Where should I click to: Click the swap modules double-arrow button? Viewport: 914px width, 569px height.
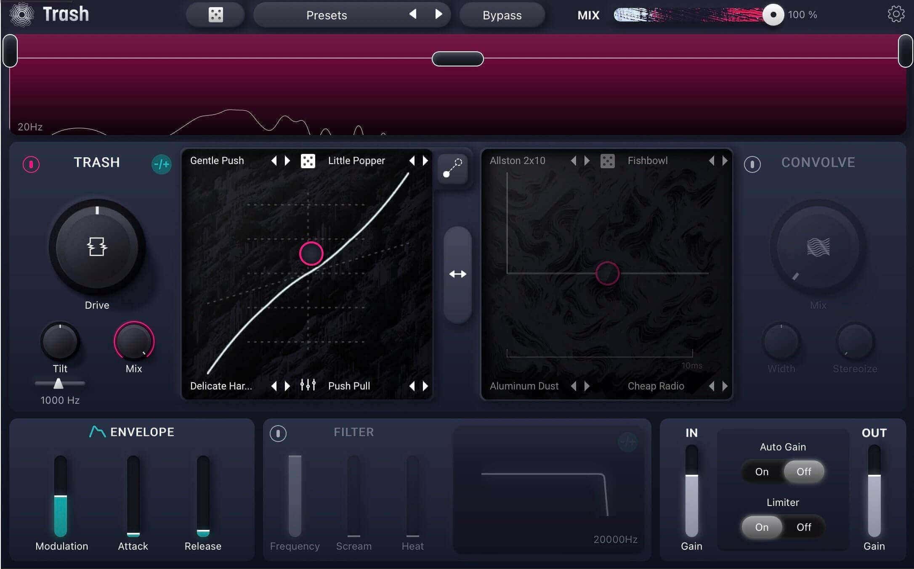(x=457, y=275)
